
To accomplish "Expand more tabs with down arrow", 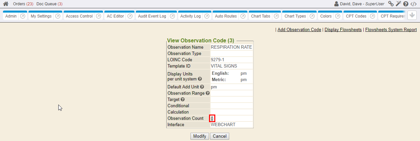I will point(412,16).
